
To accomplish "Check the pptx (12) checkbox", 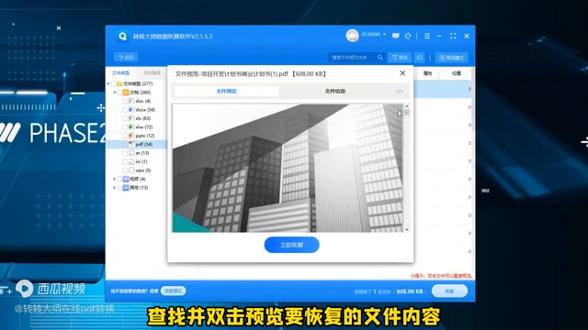I will click(125, 136).
